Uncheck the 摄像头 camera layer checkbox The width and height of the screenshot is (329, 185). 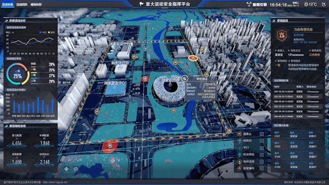262,134
